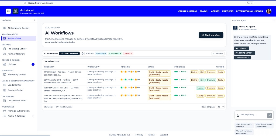This screenshot has width=276, height=136.
Task: Click the Antela AI Agent avatar
Action: point(235,28)
